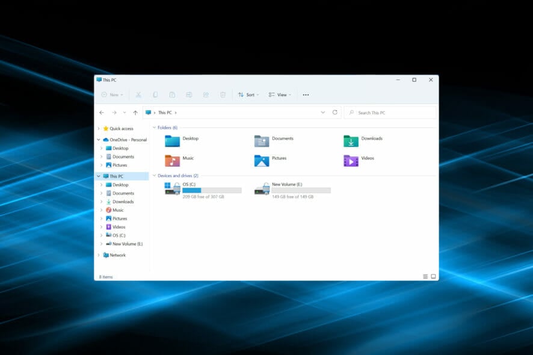Select Desktop under OneDrive in sidebar

[x=120, y=148]
